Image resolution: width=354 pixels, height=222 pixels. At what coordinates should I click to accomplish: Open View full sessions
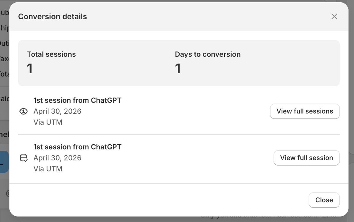click(305, 111)
